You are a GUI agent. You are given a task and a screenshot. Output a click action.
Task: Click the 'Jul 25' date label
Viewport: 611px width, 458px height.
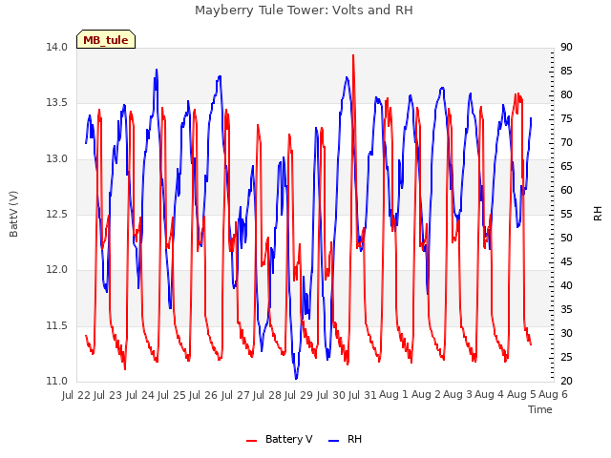pos(172,395)
